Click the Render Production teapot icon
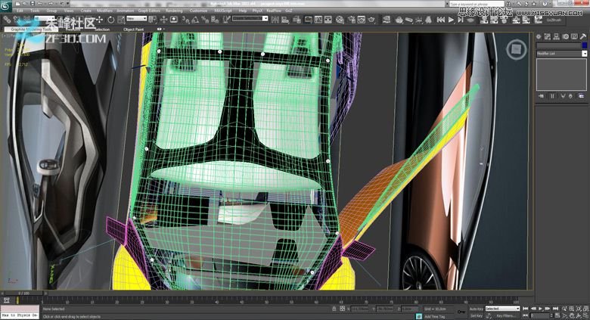 [371, 20]
